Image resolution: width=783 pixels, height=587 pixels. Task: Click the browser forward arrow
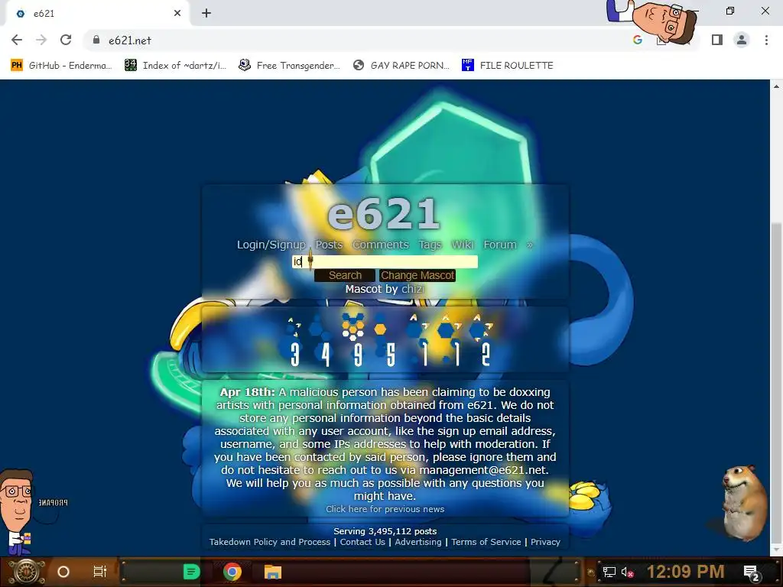41,40
